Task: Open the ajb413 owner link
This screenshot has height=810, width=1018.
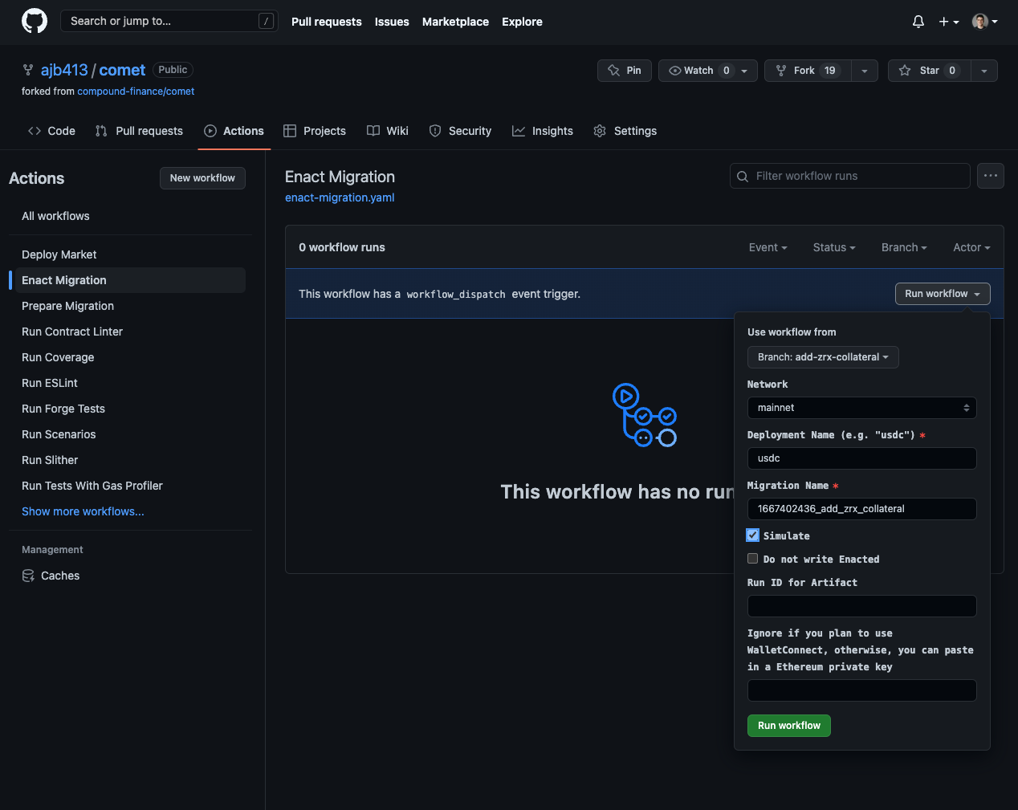Action: [64, 70]
